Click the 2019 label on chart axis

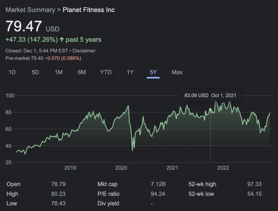(70, 168)
